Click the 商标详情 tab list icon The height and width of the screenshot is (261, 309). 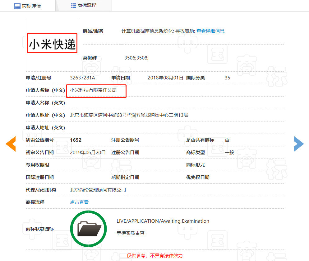tap(17, 6)
